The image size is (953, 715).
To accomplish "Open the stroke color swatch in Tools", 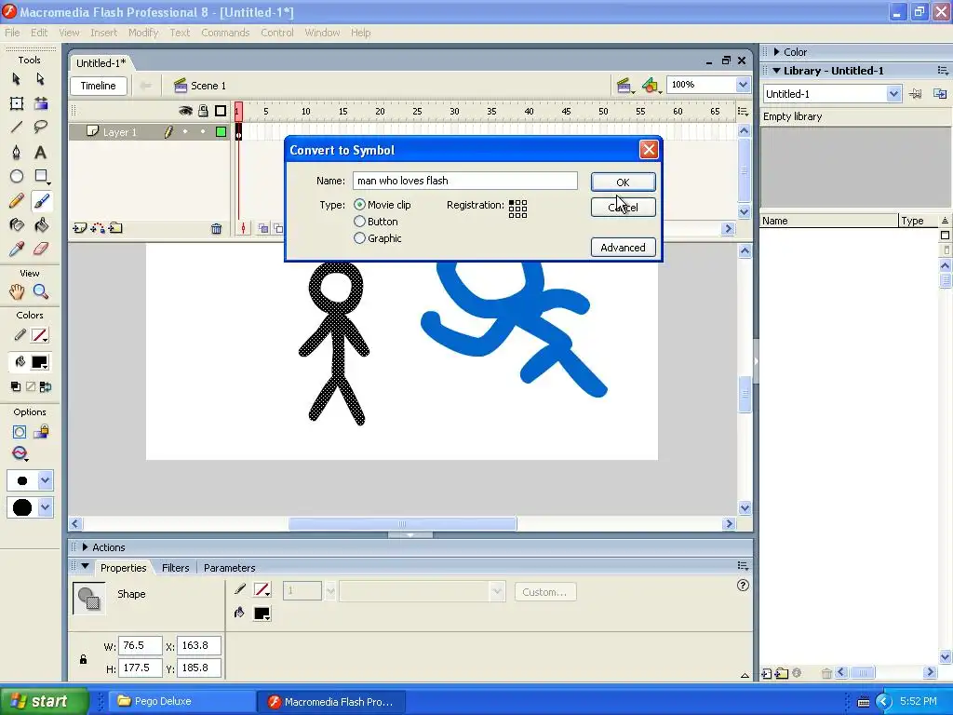I will pos(40,335).
